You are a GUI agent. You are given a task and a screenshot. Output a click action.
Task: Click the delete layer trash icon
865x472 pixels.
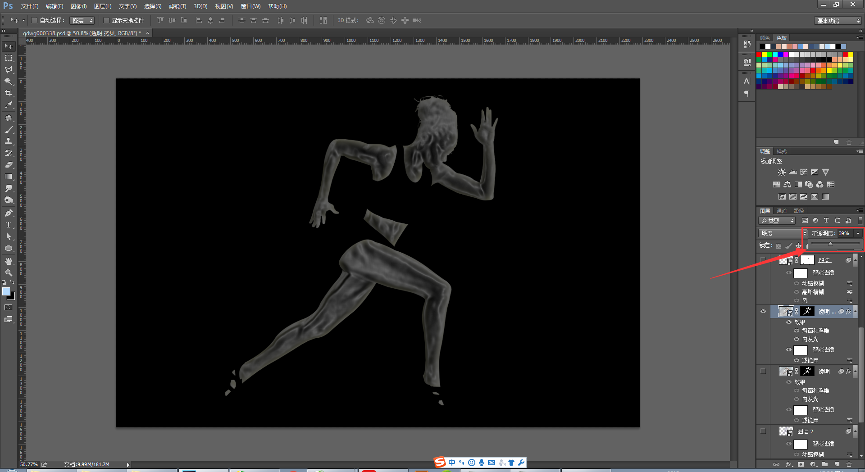(x=849, y=464)
